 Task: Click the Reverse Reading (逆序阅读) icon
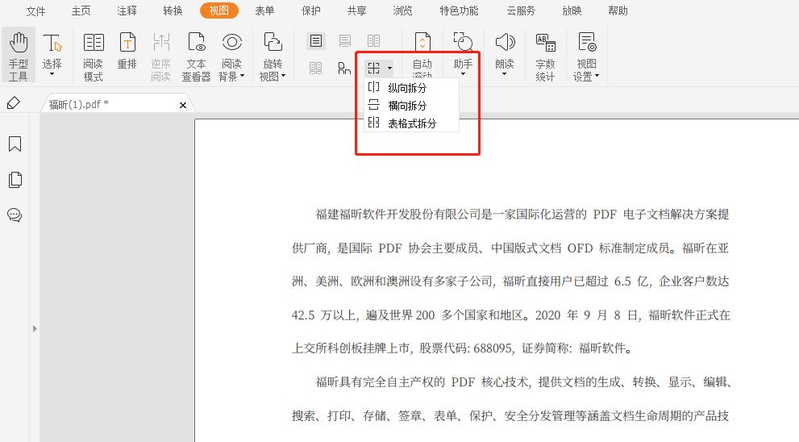[161, 42]
